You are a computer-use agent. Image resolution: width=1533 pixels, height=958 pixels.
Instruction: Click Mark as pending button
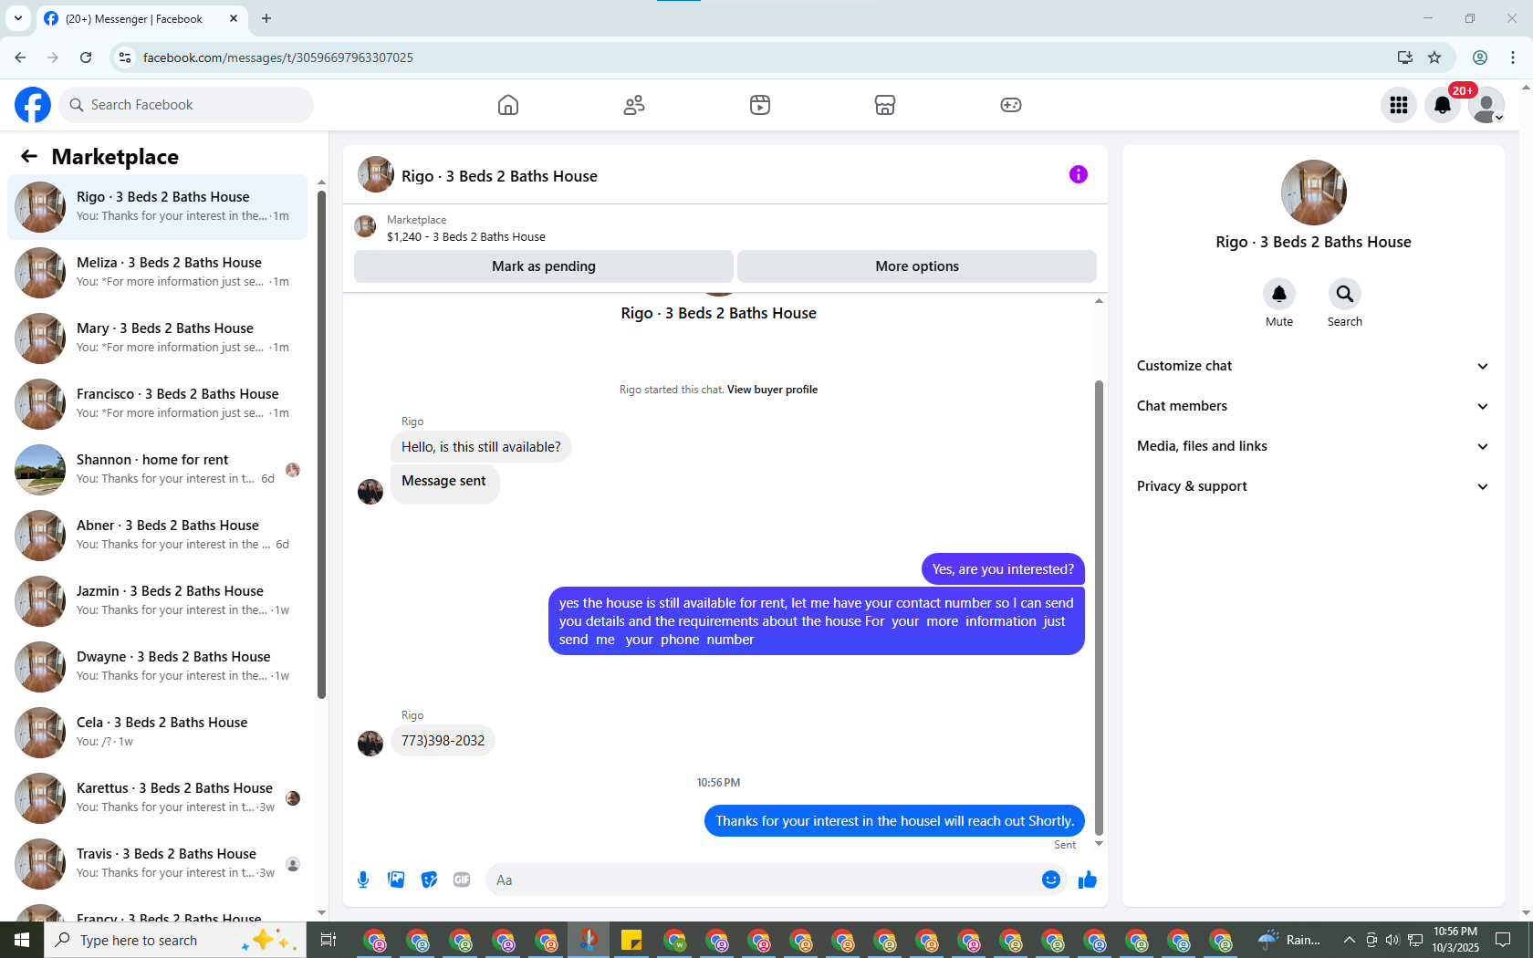544,266
